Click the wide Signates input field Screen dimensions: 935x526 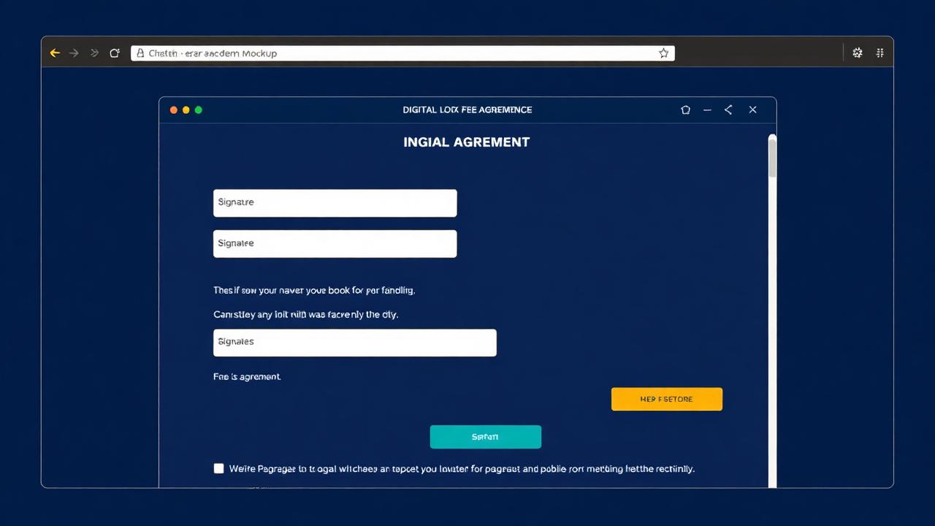click(x=355, y=343)
